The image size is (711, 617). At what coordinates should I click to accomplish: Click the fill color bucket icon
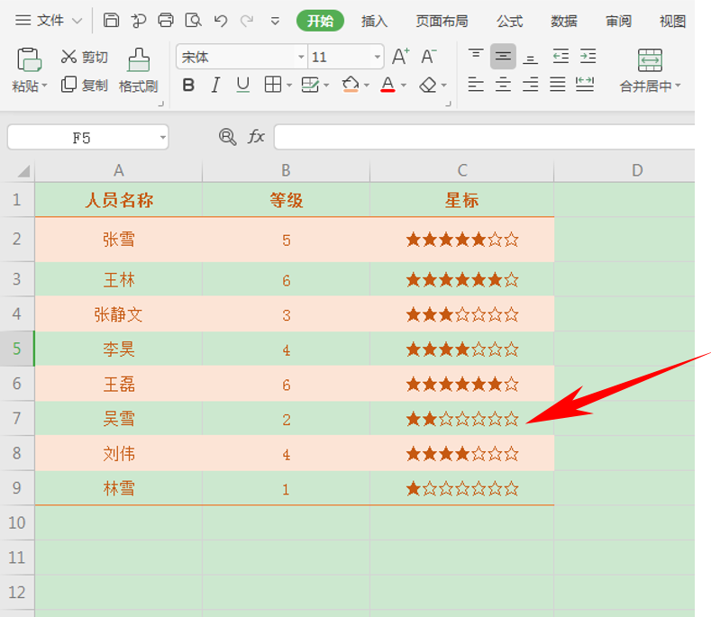click(x=350, y=85)
